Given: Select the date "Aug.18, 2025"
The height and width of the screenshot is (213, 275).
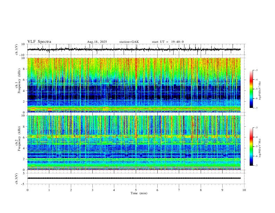Looking at the screenshot, I should [x=97, y=42].
